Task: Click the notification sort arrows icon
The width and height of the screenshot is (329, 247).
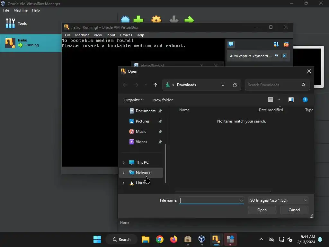Action: 276,44
